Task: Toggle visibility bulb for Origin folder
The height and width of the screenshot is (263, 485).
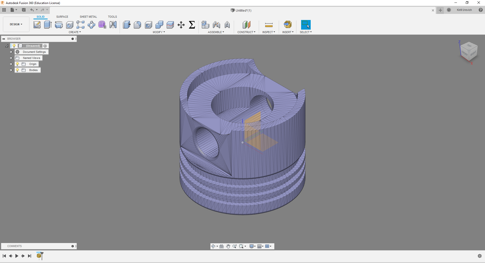Action: [17, 64]
